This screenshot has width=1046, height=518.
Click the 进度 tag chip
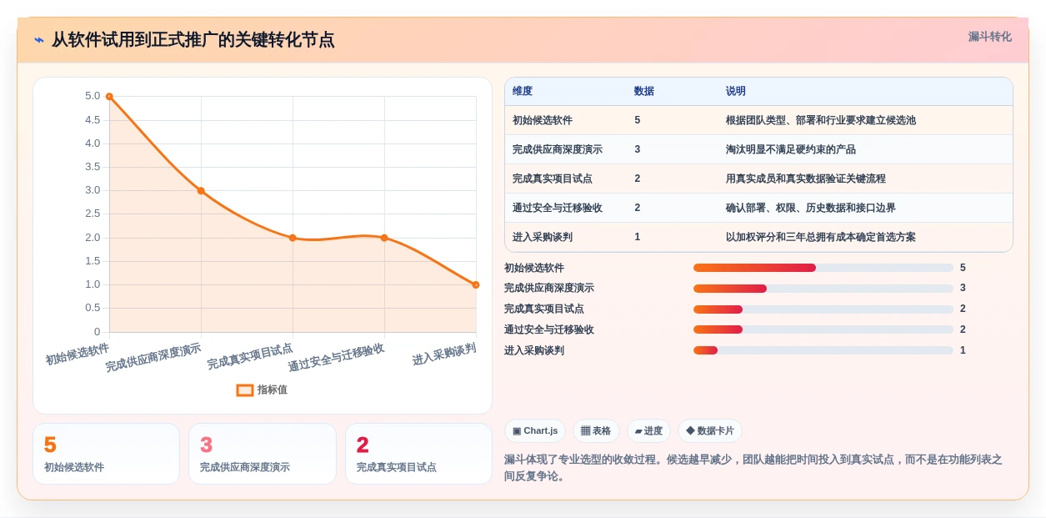click(648, 430)
